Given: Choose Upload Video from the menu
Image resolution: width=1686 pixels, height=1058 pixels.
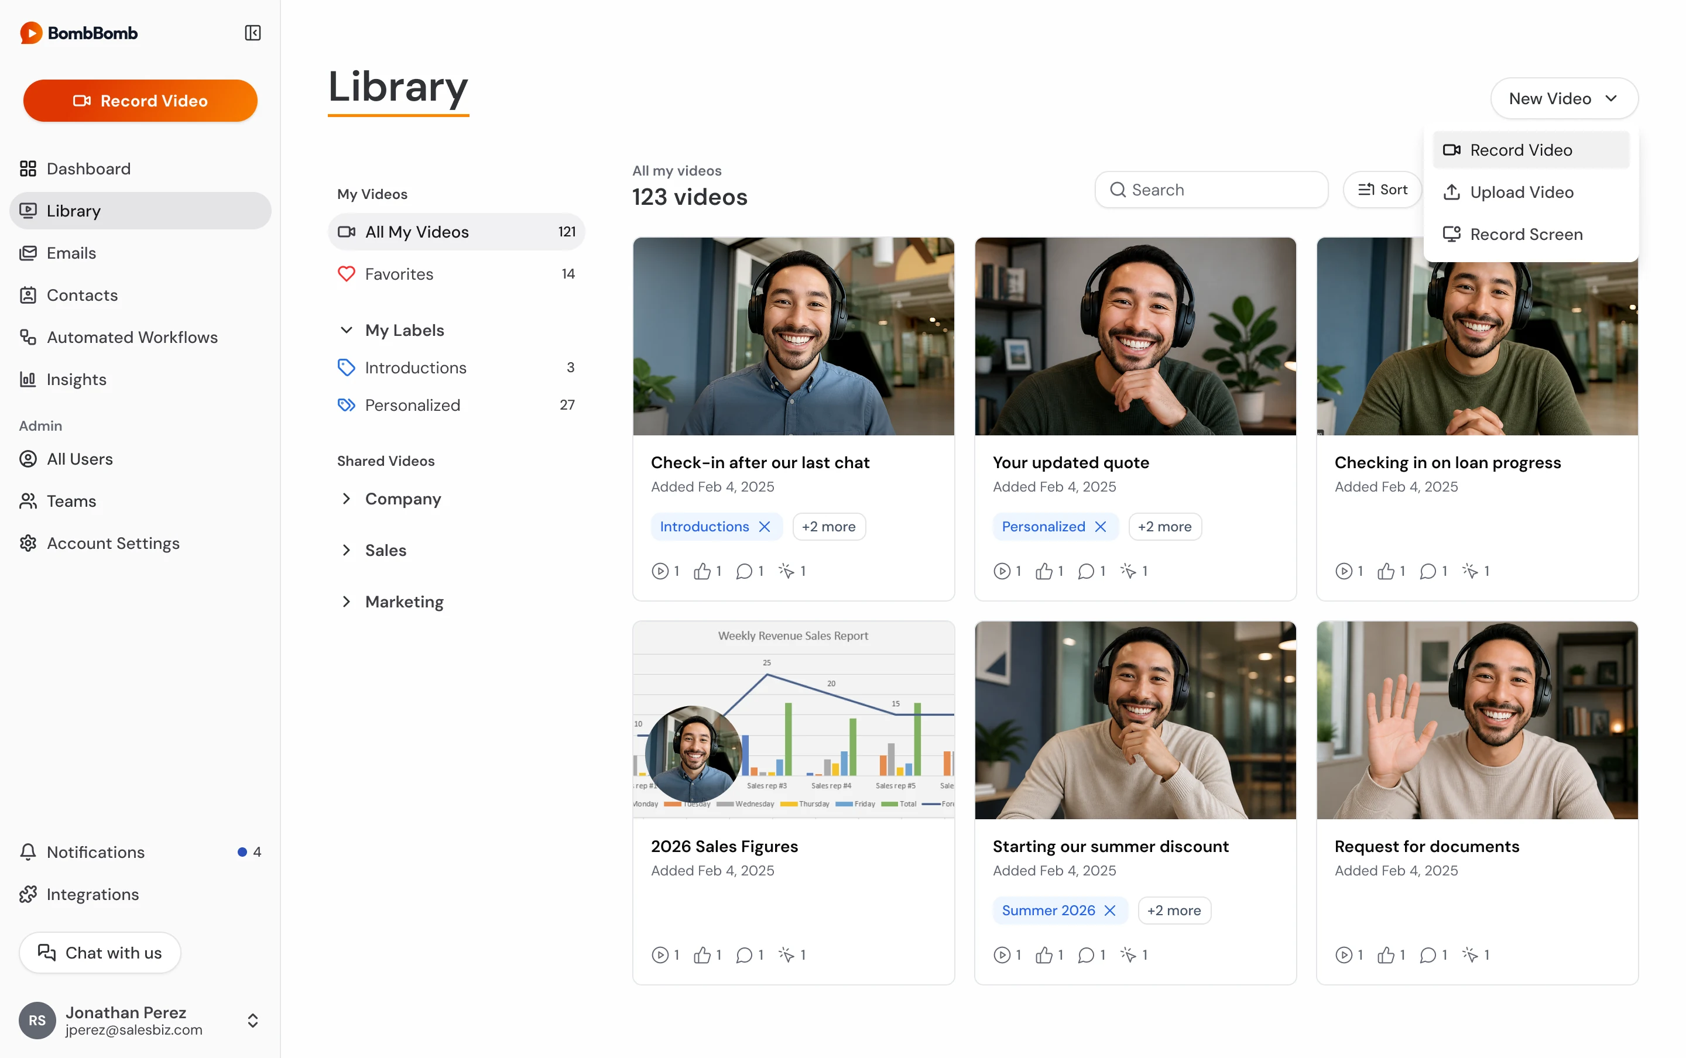Looking at the screenshot, I should tap(1531, 193).
